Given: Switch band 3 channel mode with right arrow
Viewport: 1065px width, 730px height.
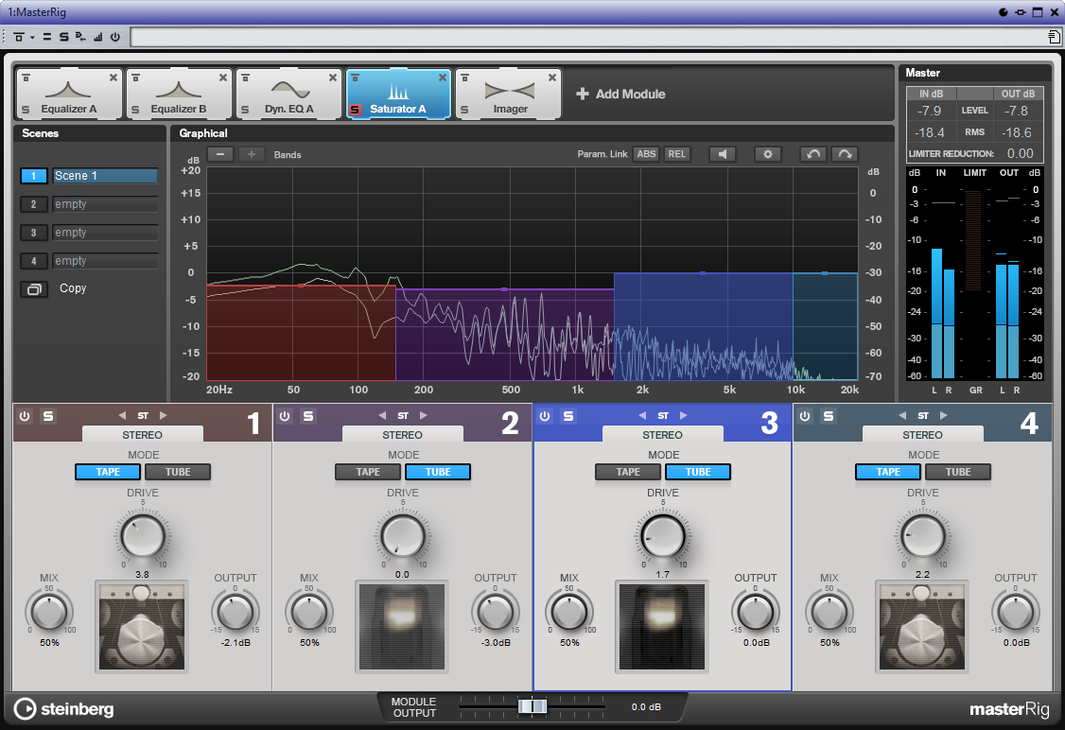Looking at the screenshot, I should 683,416.
